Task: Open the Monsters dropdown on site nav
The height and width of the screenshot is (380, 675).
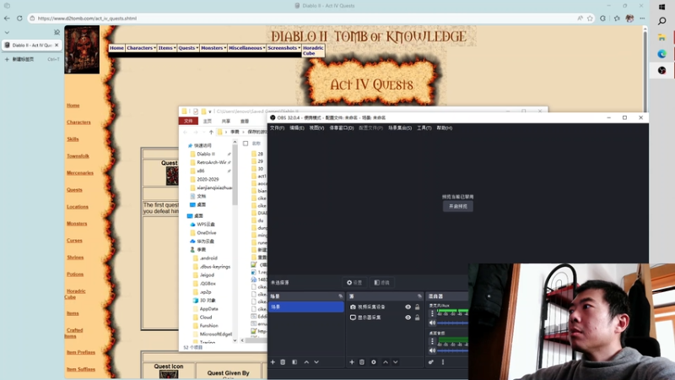Action: pos(213,48)
